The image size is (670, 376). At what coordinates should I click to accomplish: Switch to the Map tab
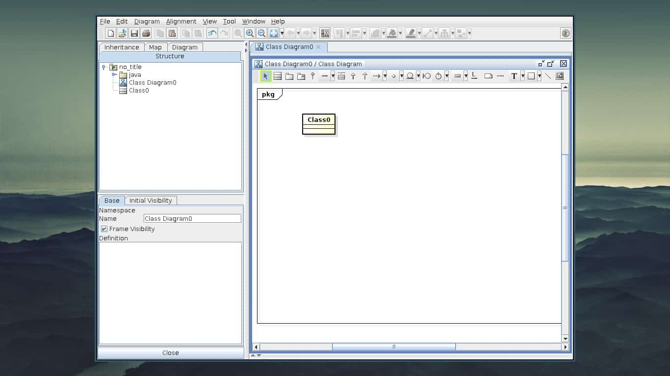click(155, 47)
